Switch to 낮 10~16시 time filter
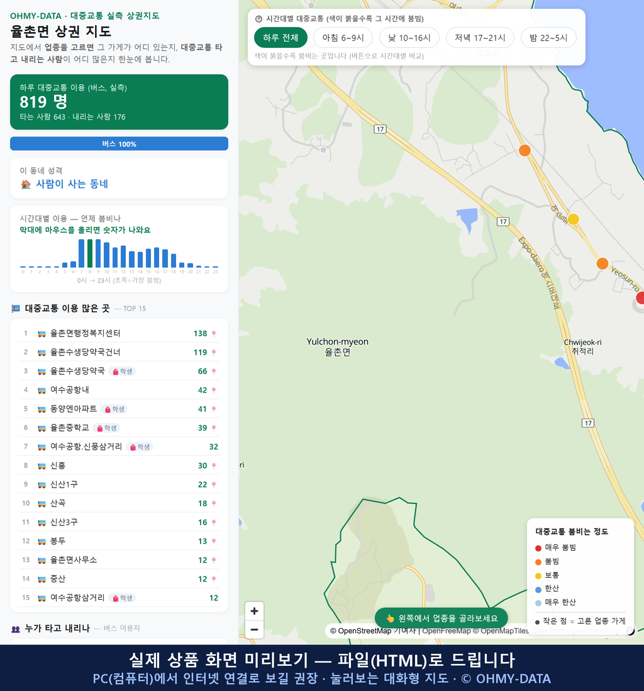Screen dimensions: 644x691 click(409, 38)
